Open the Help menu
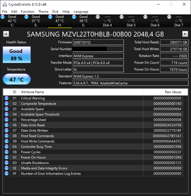Screen dimensions: 191x196 pos(66,12)
